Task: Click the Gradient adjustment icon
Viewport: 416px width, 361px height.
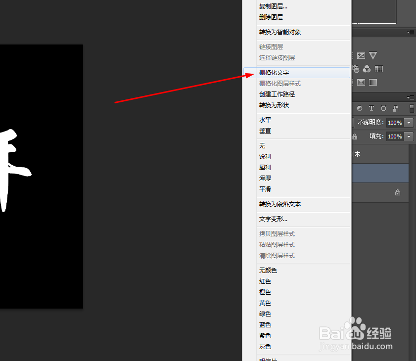Action: pyautogui.click(x=372, y=83)
